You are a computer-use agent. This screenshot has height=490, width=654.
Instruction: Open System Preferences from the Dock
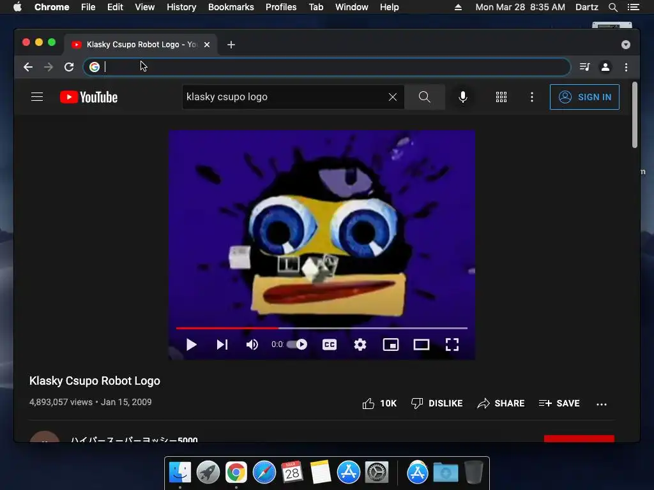coord(377,473)
